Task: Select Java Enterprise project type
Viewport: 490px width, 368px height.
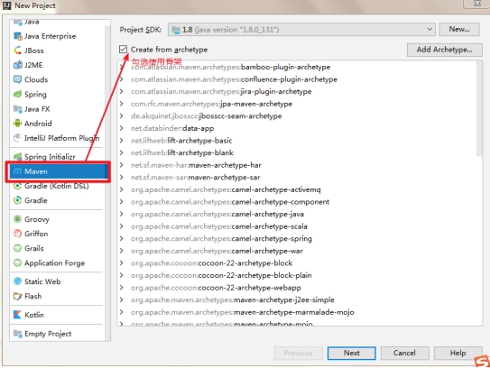Action: (x=50, y=36)
